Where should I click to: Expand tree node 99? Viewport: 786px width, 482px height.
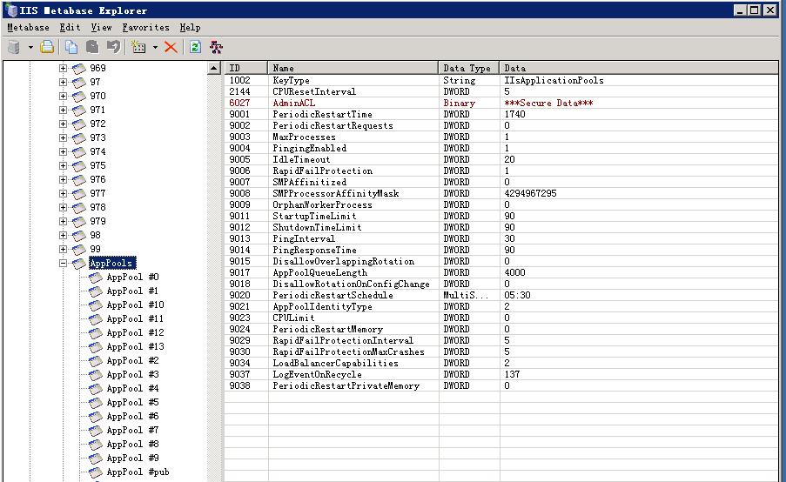pyautogui.click(x=63, y=249)
